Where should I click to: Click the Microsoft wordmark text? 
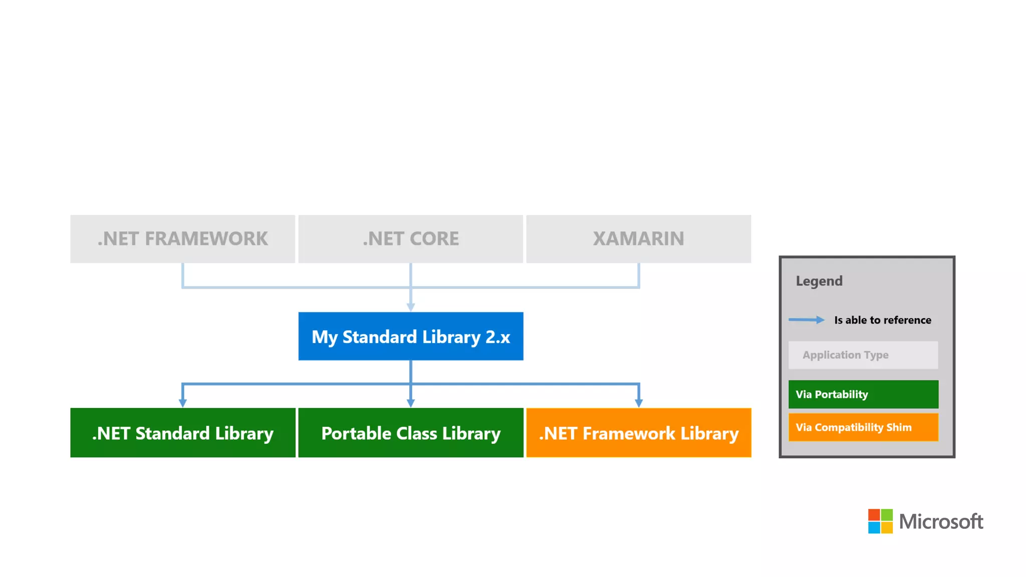[941, 521]
